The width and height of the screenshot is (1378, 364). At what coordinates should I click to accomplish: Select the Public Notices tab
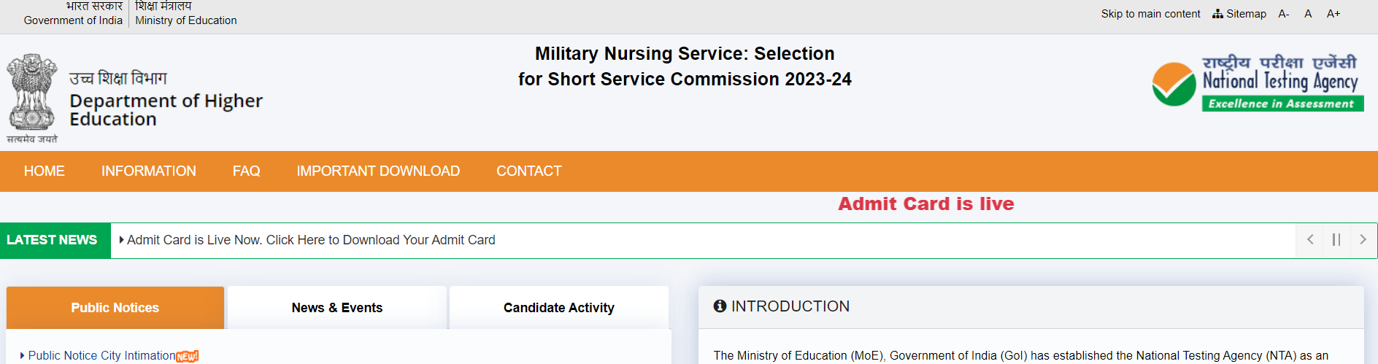coord(115,308)
